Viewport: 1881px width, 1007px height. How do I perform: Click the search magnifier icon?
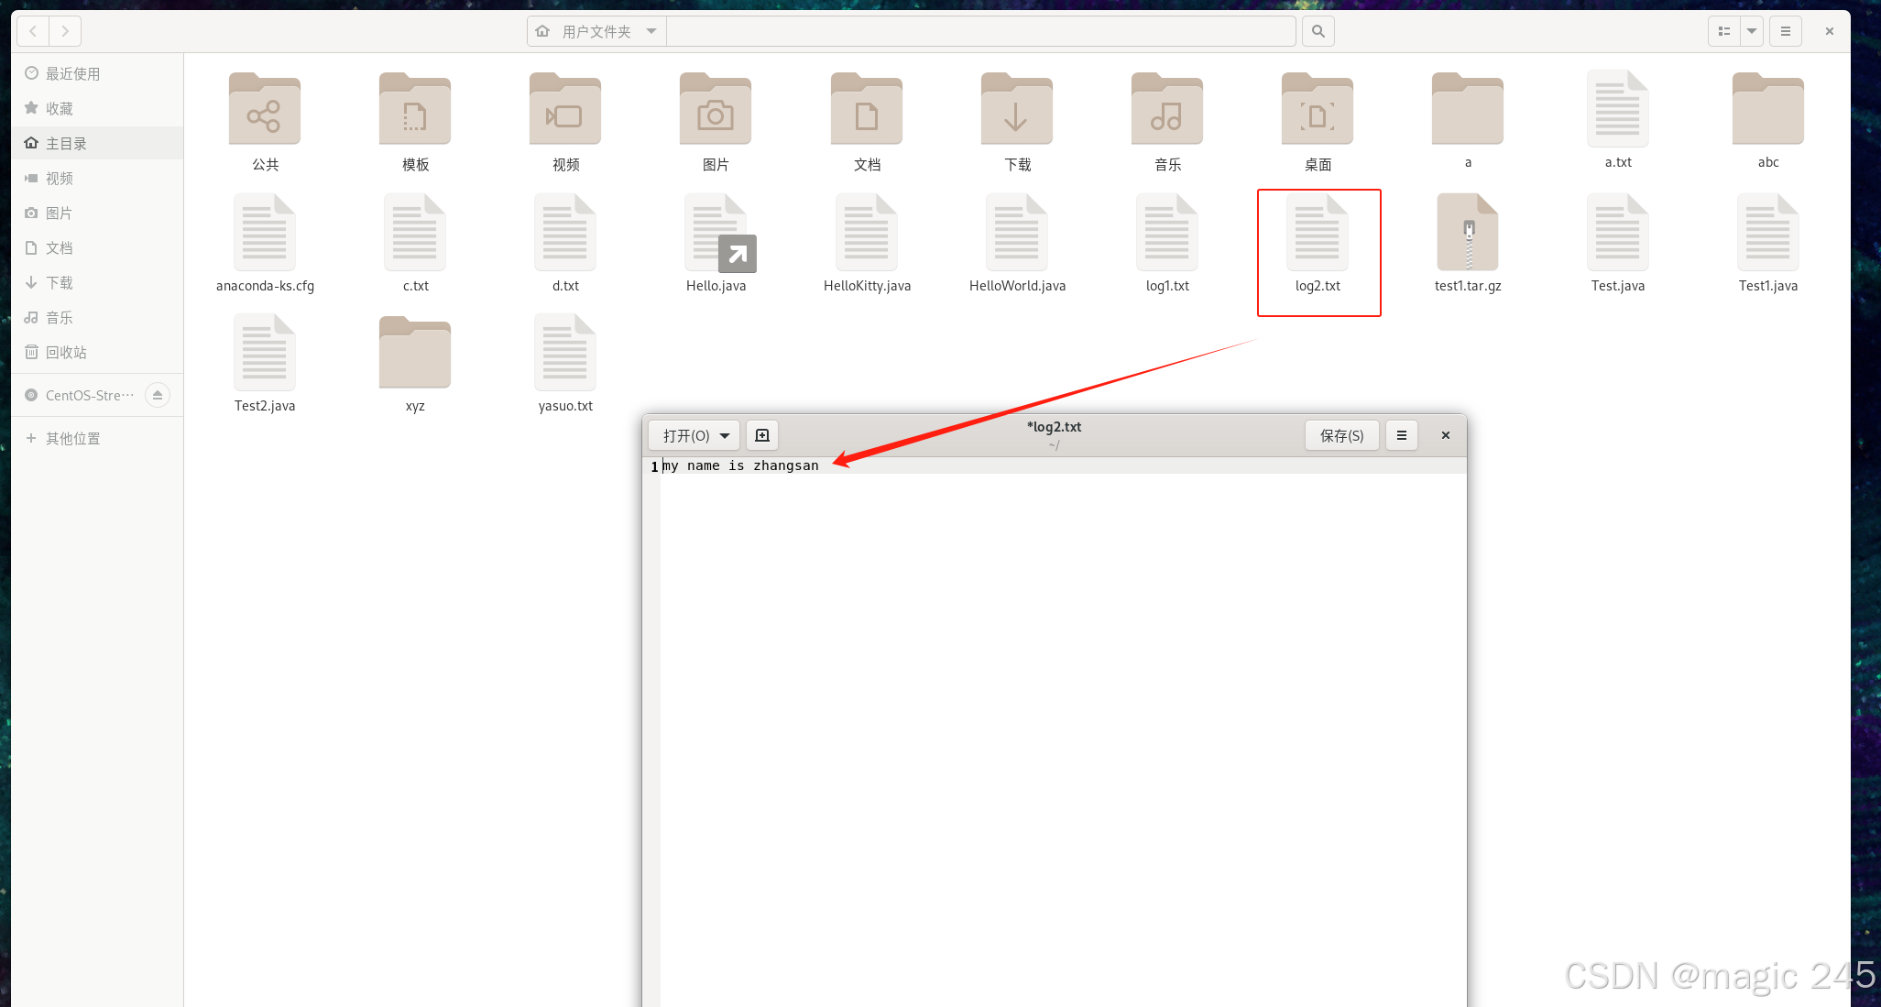click(1318, 31)
